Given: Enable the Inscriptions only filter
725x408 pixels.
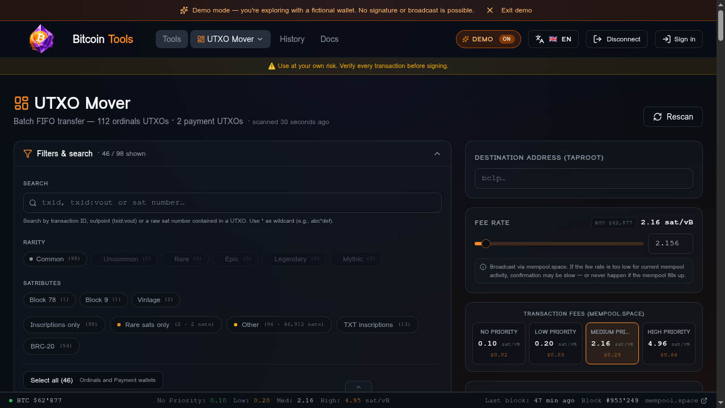Looking at the screenshot, I should pyautogui.click(x=64, y=325).
